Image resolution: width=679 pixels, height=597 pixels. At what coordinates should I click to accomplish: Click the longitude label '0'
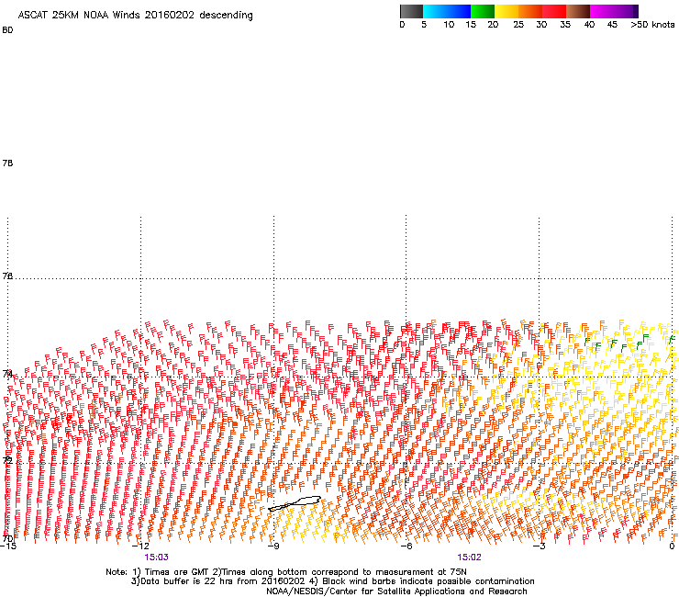coord(672,546)
